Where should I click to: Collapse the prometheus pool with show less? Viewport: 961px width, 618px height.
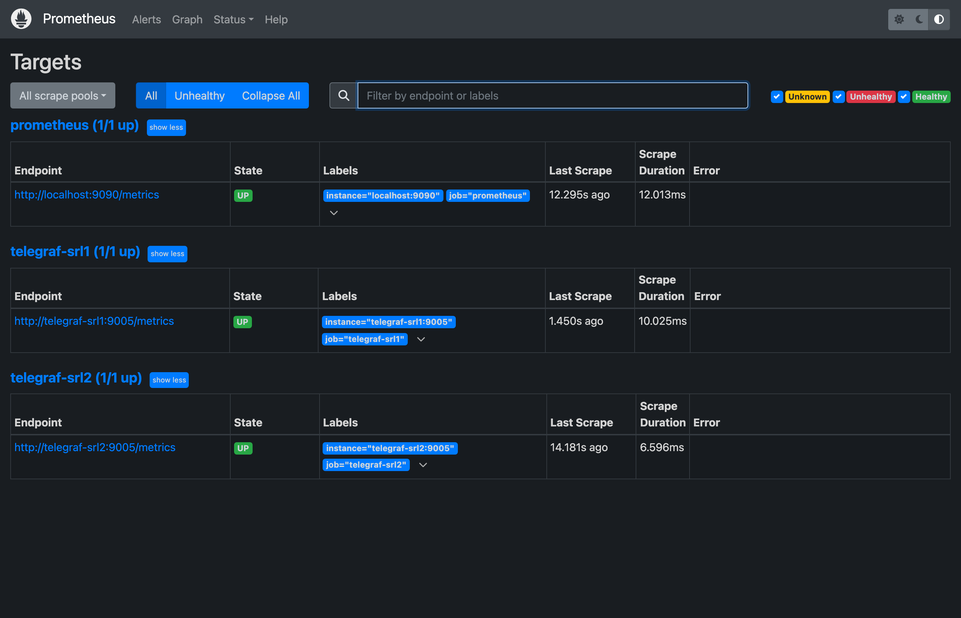pos(166,127)
